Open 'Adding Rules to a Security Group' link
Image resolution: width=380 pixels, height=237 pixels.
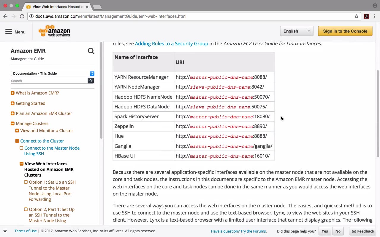point(171,44)
